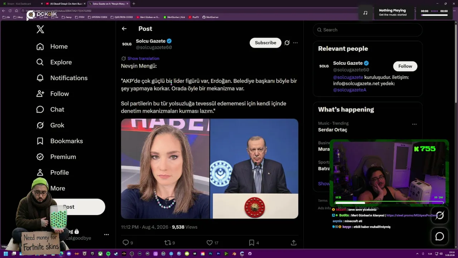Image resolution: width=458 pixels, height=258 pixels.
Task: Open a new browser tab
Action: (134, 4)
